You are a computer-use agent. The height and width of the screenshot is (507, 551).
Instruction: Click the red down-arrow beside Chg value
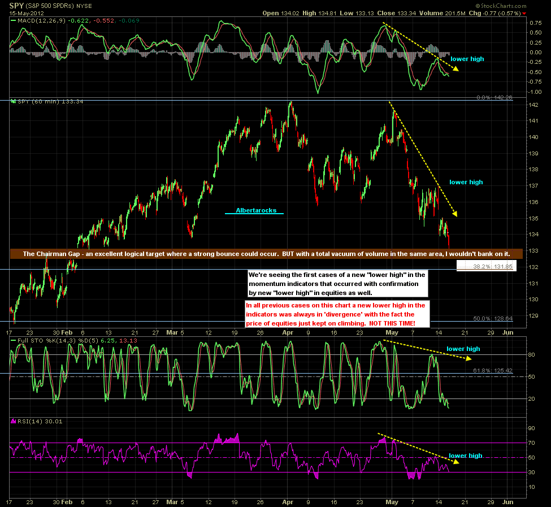tap(524, 14)
